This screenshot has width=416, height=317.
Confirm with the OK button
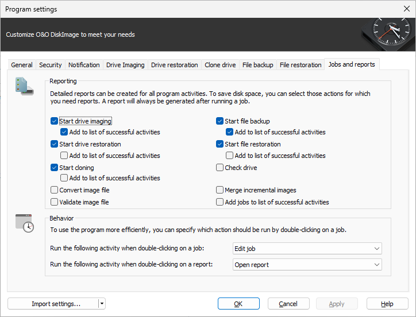238,303
